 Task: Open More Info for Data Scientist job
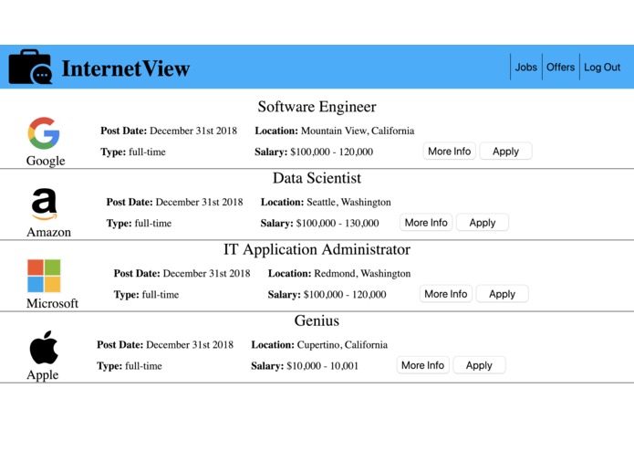426,223
